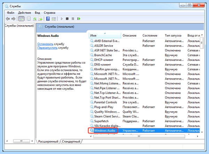The image size is (209, 154).
Task: Select the KtmRm для координатора service
Action: pyautogui.click(x=145, y=69)
